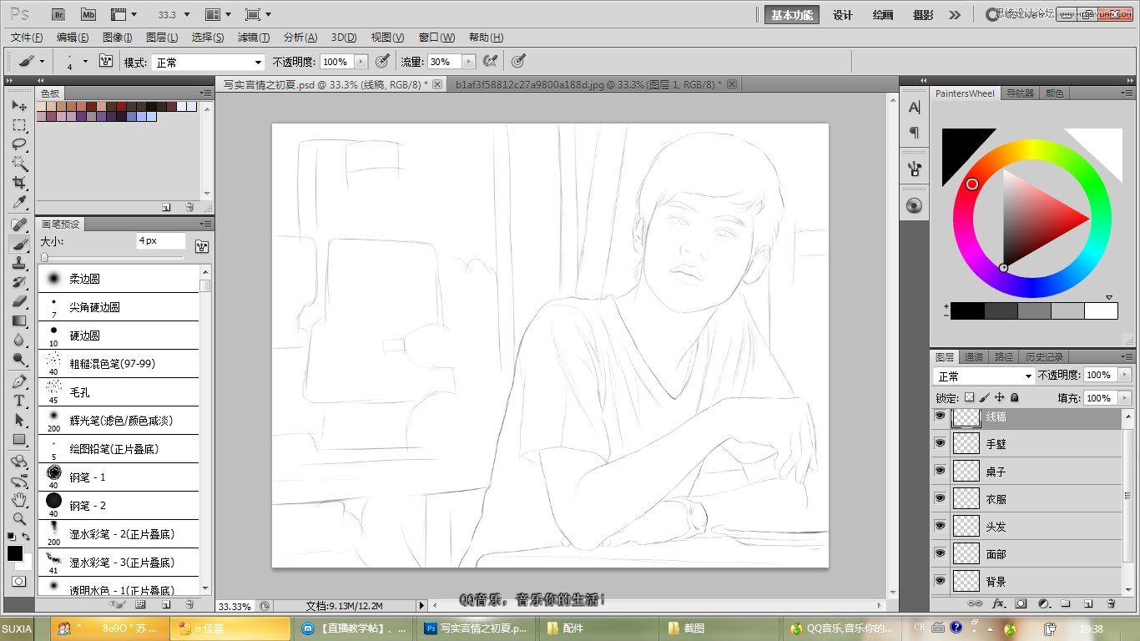
Task: Hide the 线稿 layer
Action: 941,416
